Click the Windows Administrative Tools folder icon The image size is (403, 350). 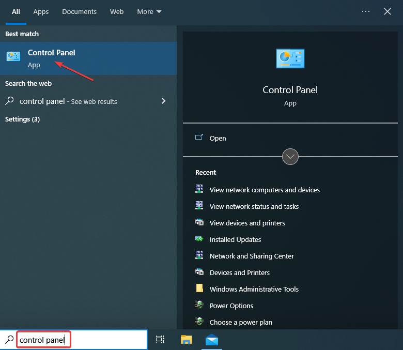click(199, 288)
